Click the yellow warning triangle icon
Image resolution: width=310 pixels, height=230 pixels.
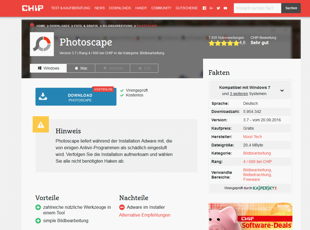[x=41, y=124]
